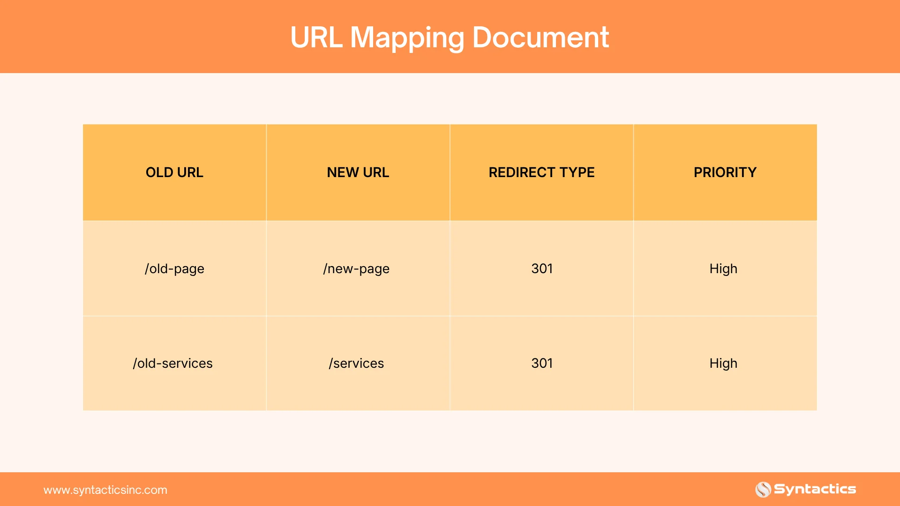Click the /old-services cell
Image resolution: width=900 pixels, height=506 pixels.
point(174,364)
